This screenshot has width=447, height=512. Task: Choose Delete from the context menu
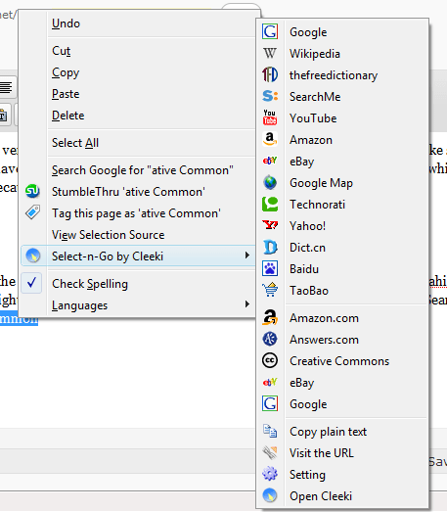click(67, 116)
